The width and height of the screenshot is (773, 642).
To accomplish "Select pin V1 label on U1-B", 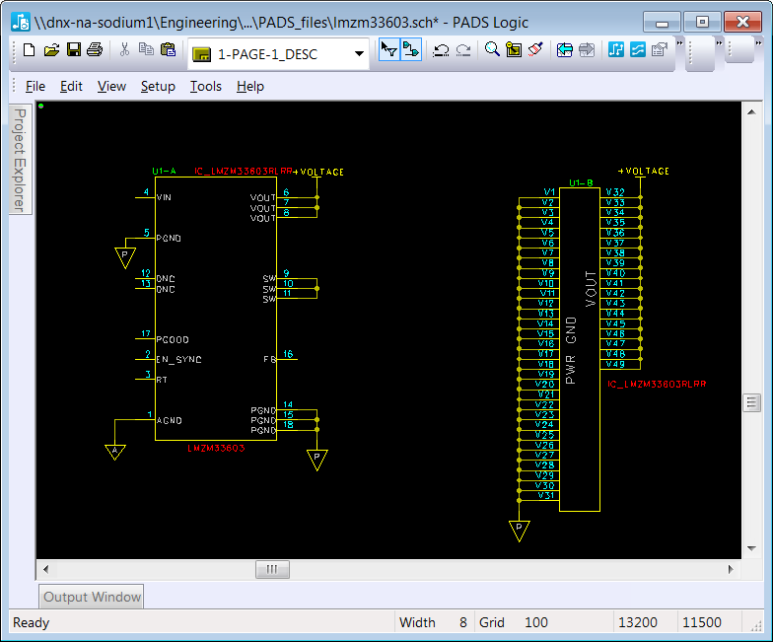I will pyautogui.click(x=550, y=191).
